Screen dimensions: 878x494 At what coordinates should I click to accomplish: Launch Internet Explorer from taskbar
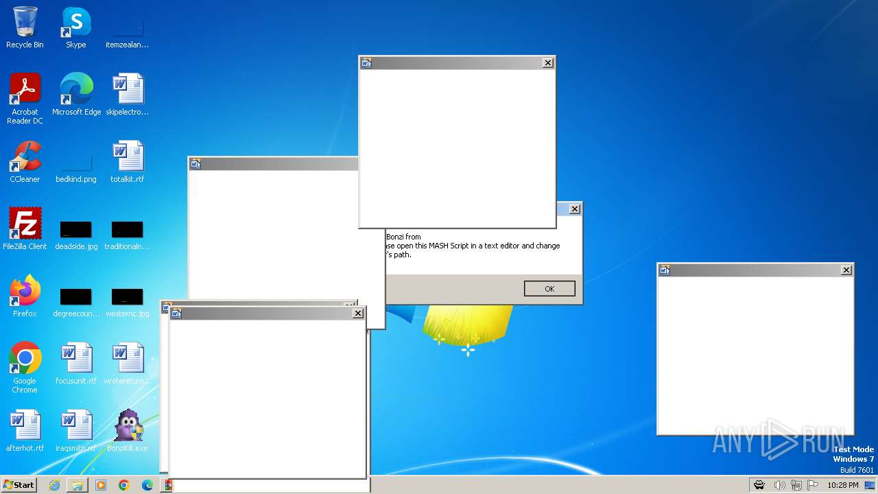tap(54, 485)
